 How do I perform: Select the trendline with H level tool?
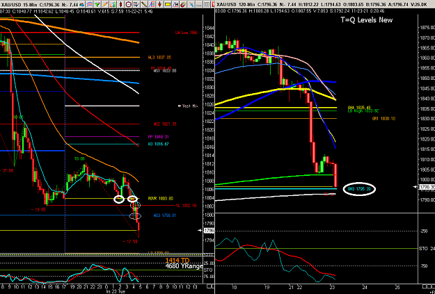click(x=175, y=4)
